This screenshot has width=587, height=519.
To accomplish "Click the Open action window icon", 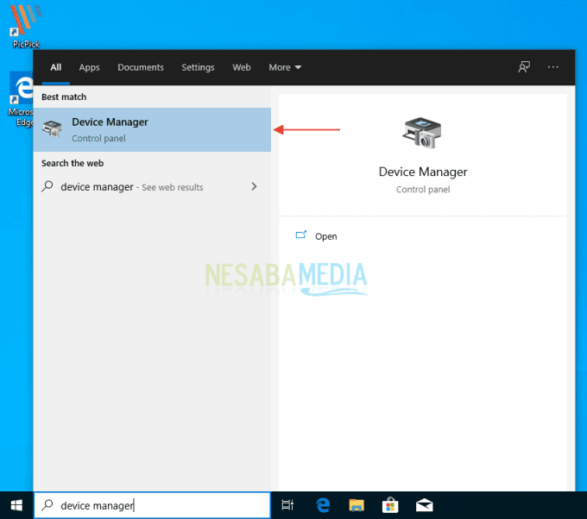I will pyautogui.click(x=301, y=234).
